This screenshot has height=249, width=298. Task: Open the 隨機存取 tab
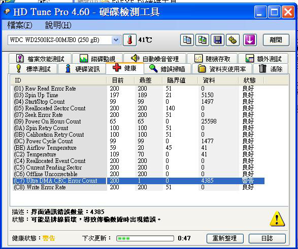(x=212, y=59)
